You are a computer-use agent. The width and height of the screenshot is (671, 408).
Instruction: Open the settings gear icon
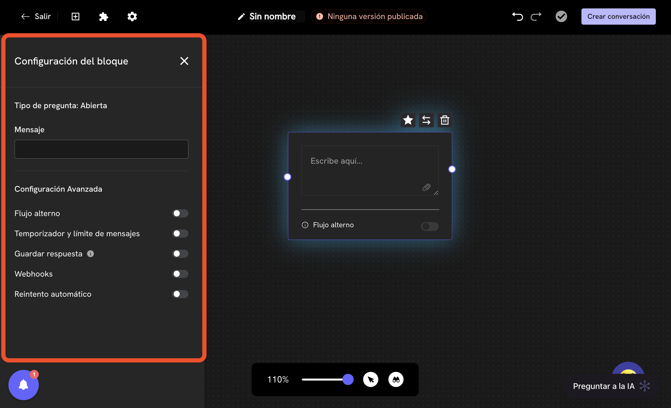[132, 17]
